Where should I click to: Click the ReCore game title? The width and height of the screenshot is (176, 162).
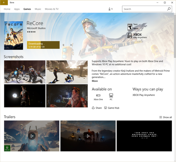click(x=35, y=23)
